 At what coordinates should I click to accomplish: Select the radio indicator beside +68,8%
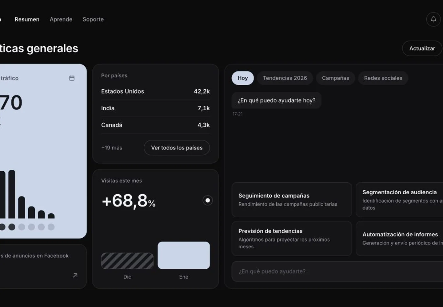pos(208,200)
